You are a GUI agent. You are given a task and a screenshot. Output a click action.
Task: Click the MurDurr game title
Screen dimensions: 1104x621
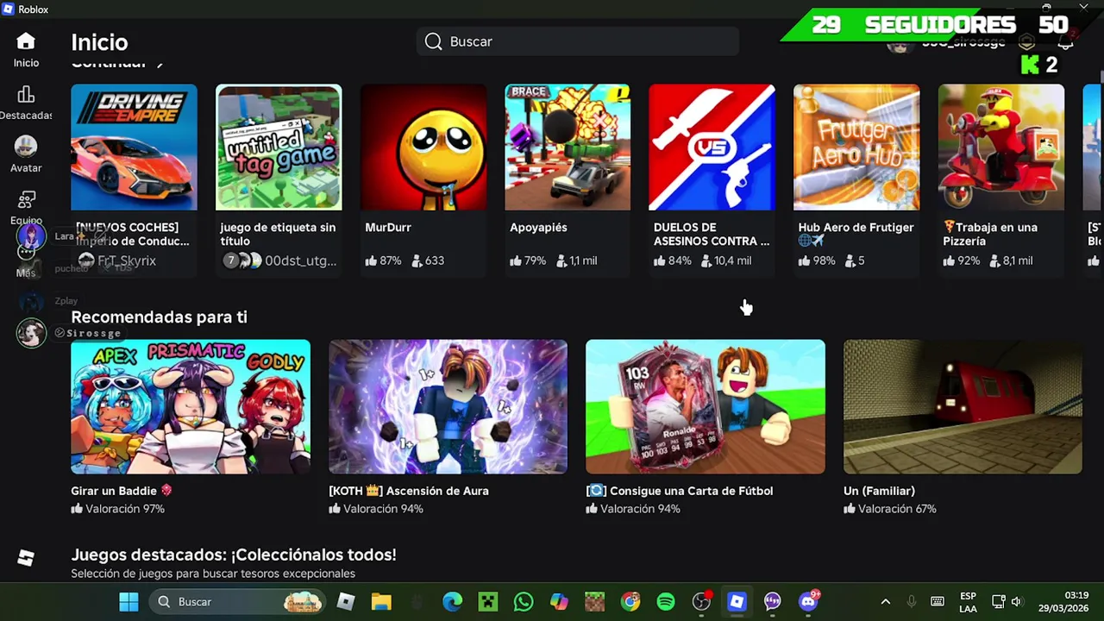coord(388,228)
